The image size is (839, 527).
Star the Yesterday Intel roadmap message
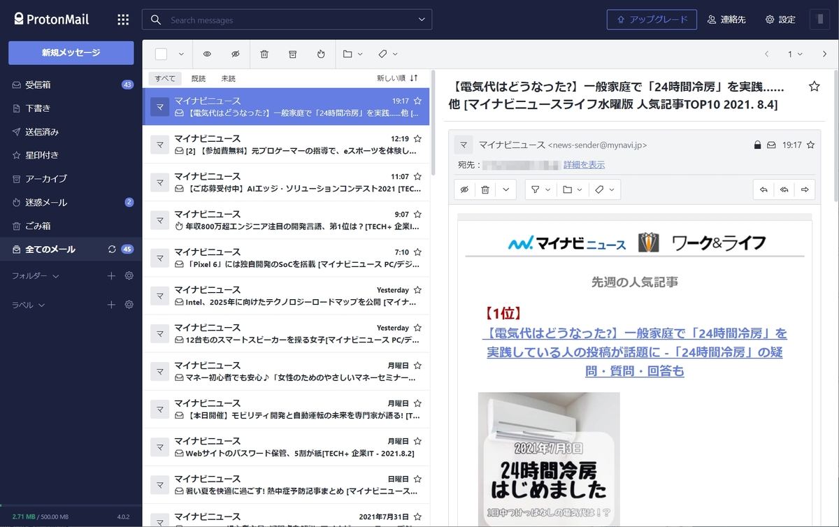[x=417, y=289]
